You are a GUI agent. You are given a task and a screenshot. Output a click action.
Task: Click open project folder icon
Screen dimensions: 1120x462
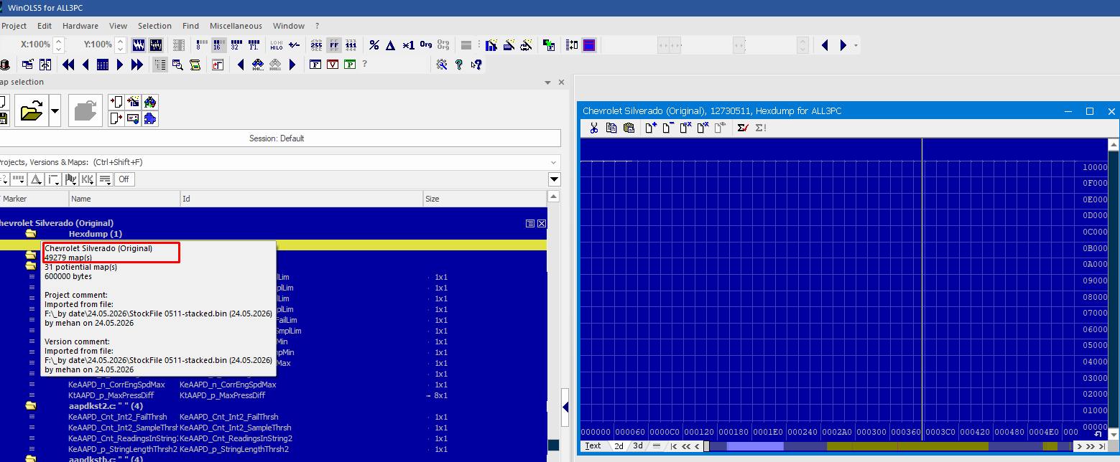[x=32, y=111]
